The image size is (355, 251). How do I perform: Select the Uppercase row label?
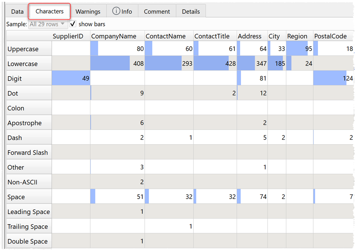click(x=22, y=49)
